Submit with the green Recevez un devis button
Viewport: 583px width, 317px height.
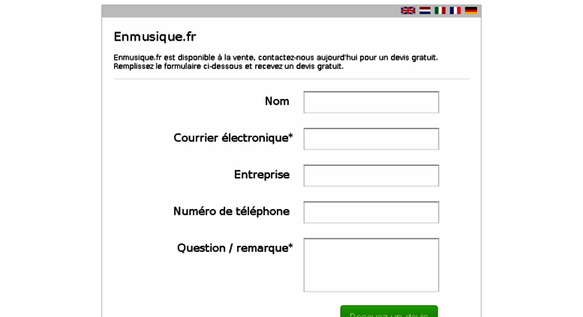389,312
